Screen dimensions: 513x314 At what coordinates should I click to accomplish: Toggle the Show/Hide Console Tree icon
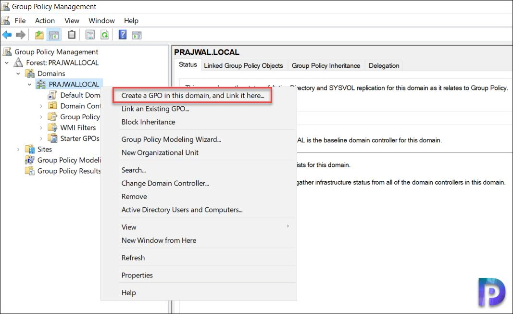(x=54, y=35)
